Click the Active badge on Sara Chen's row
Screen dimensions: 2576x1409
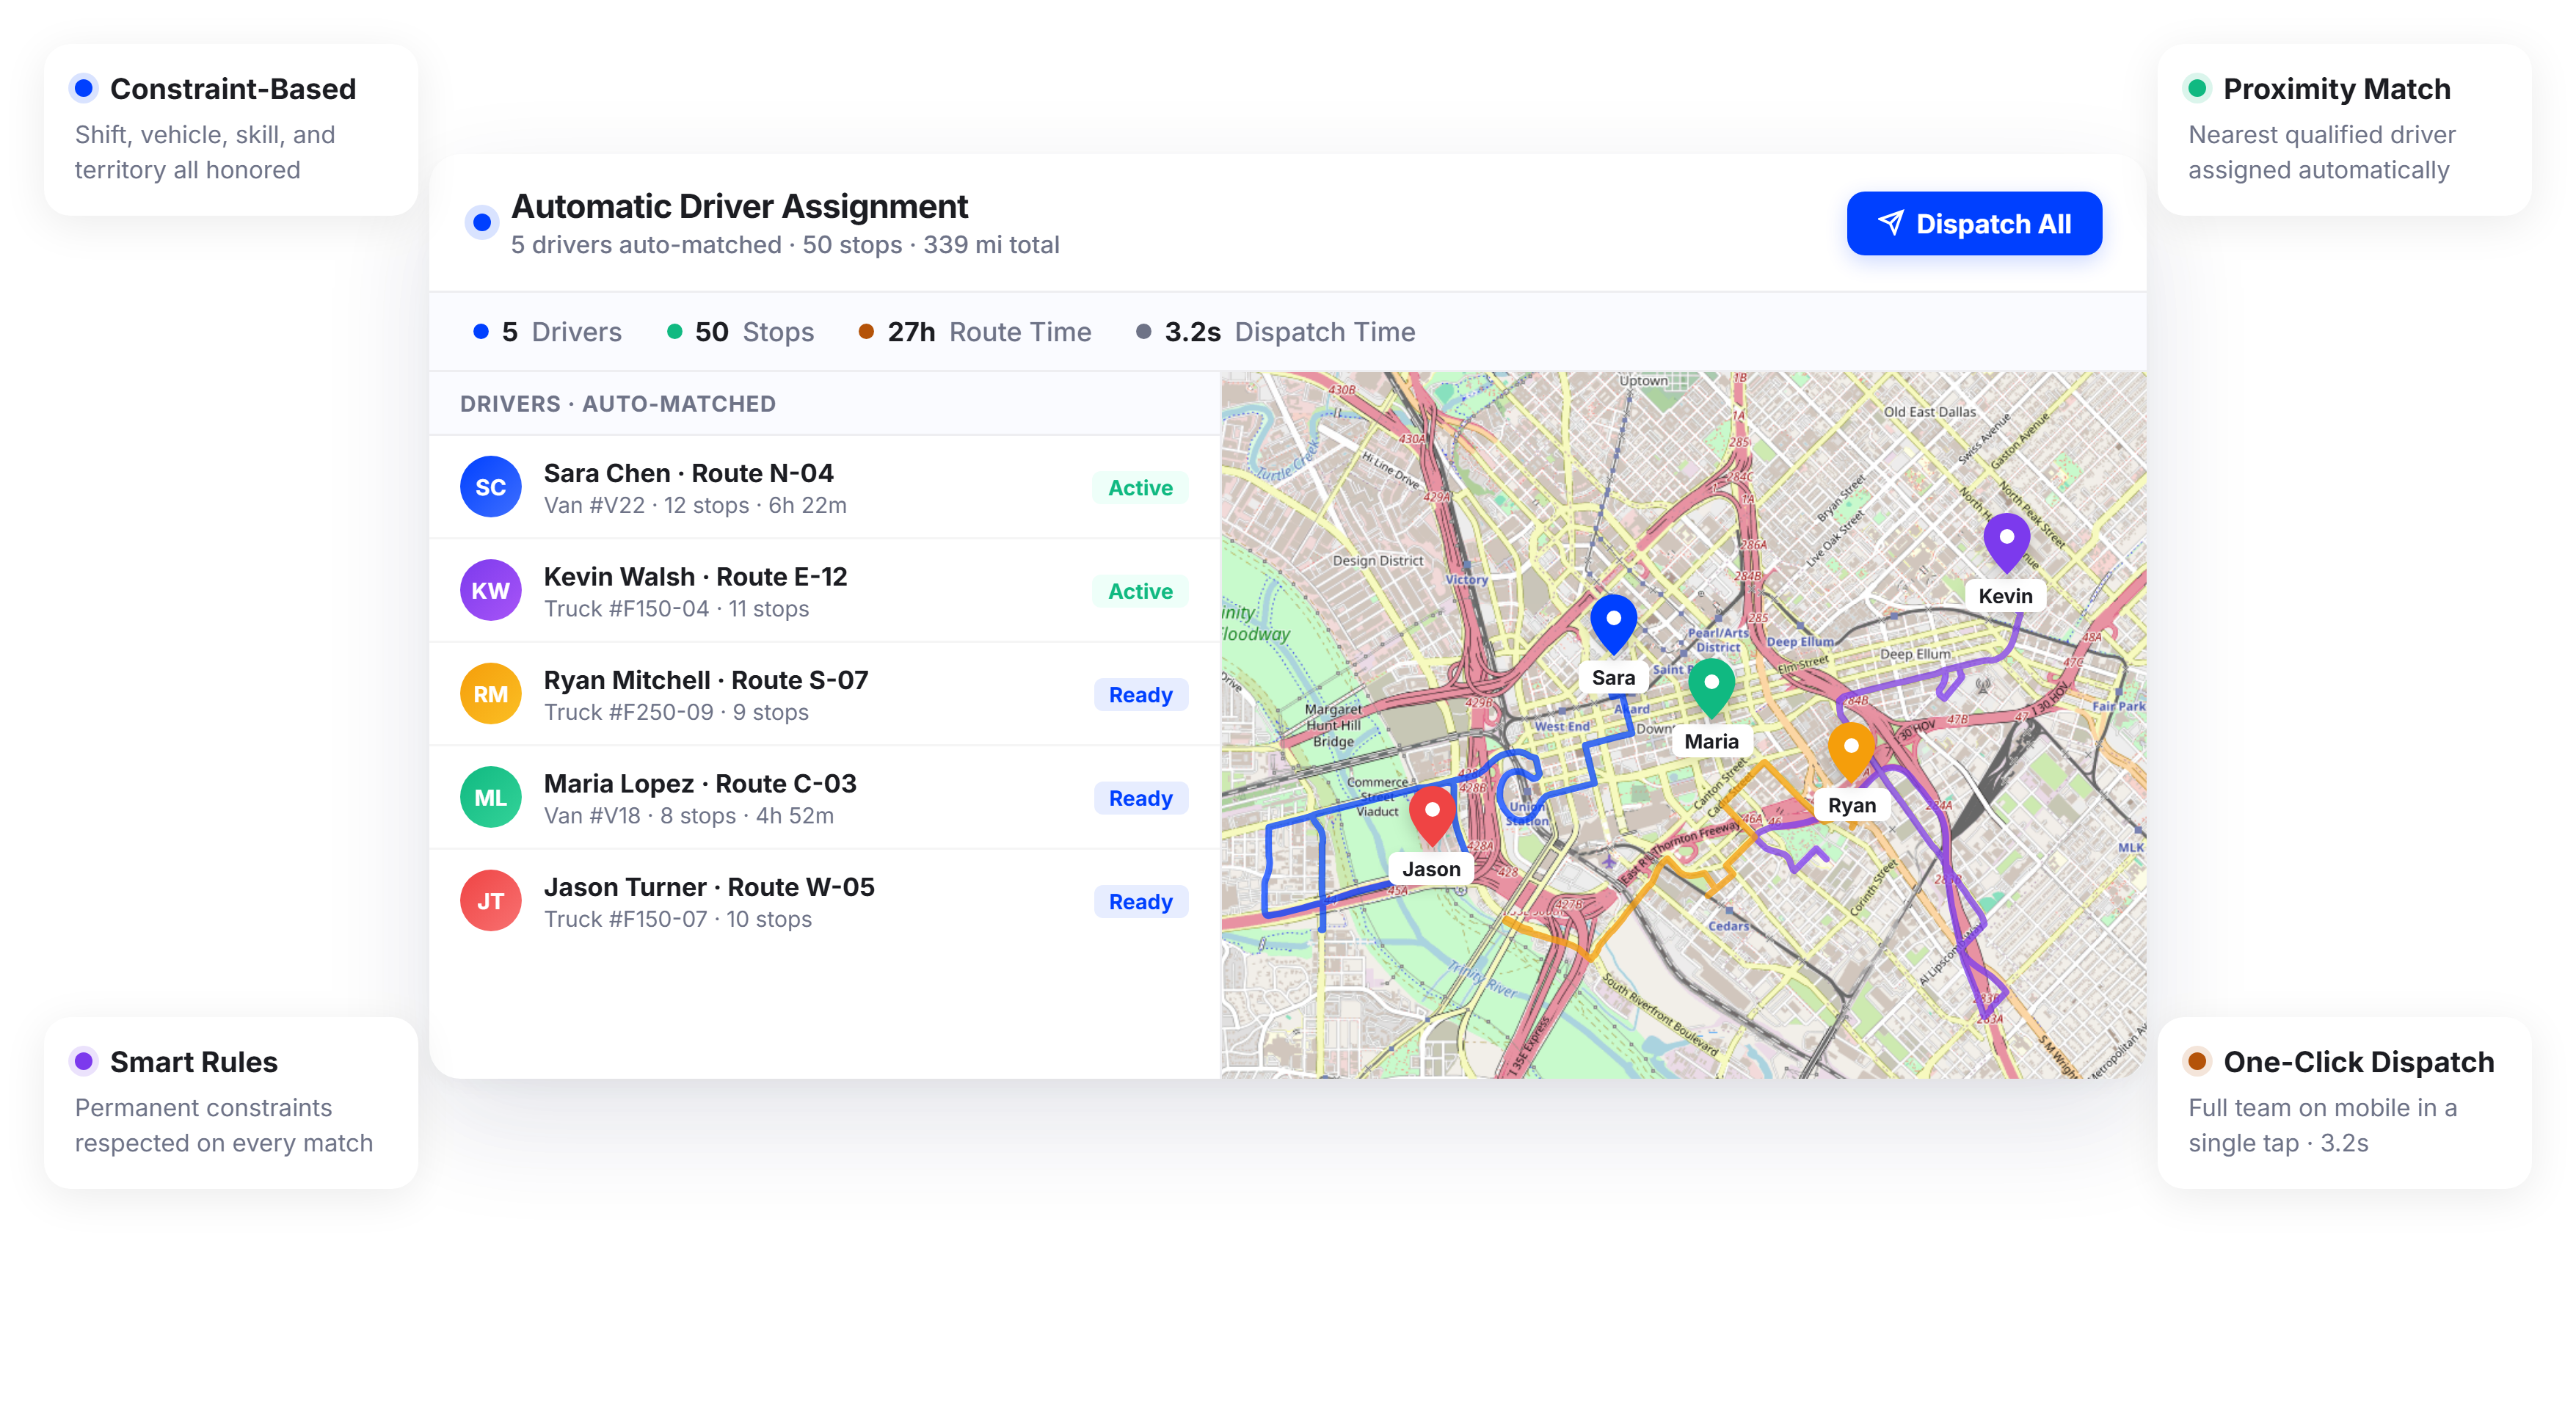coord(1140,487)
